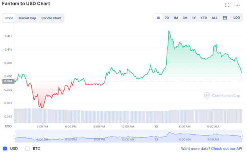Select the 3M time range
This screenshot has height=154, width=247.
pyautogui.click(x=185, y=18)
